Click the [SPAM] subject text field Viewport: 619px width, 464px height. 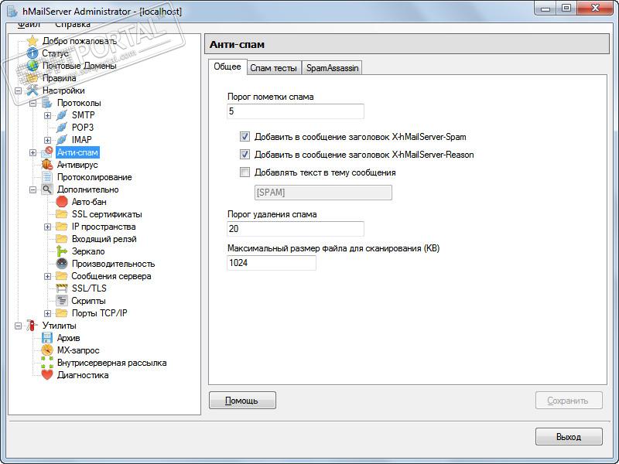click(x=323, y=193)
